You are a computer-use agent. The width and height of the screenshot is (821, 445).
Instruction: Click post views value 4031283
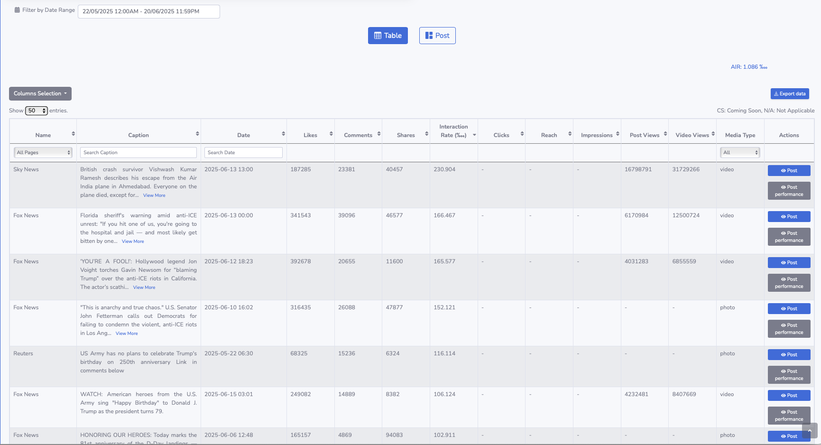coord(637,261)
